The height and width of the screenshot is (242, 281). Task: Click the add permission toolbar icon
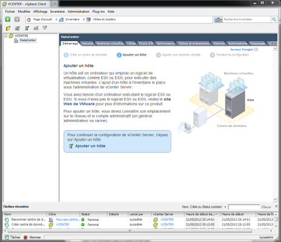[x=45, y=28]
